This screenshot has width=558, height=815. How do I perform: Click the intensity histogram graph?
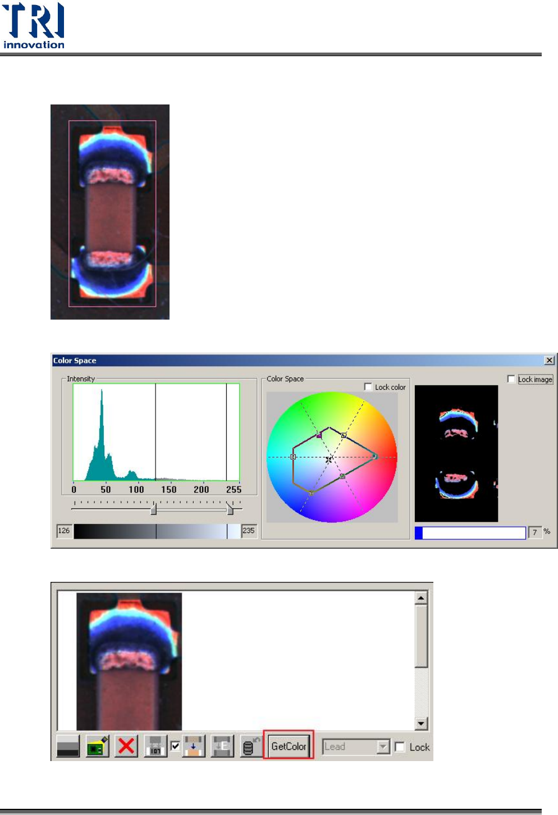[x=156, y=432]
